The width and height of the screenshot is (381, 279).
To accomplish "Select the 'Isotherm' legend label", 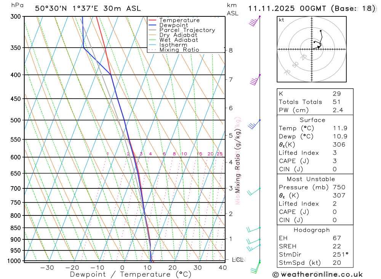I will pyautogui.click(x=173, y=45).
